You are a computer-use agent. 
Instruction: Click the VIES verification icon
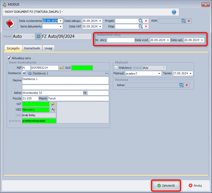53,109
